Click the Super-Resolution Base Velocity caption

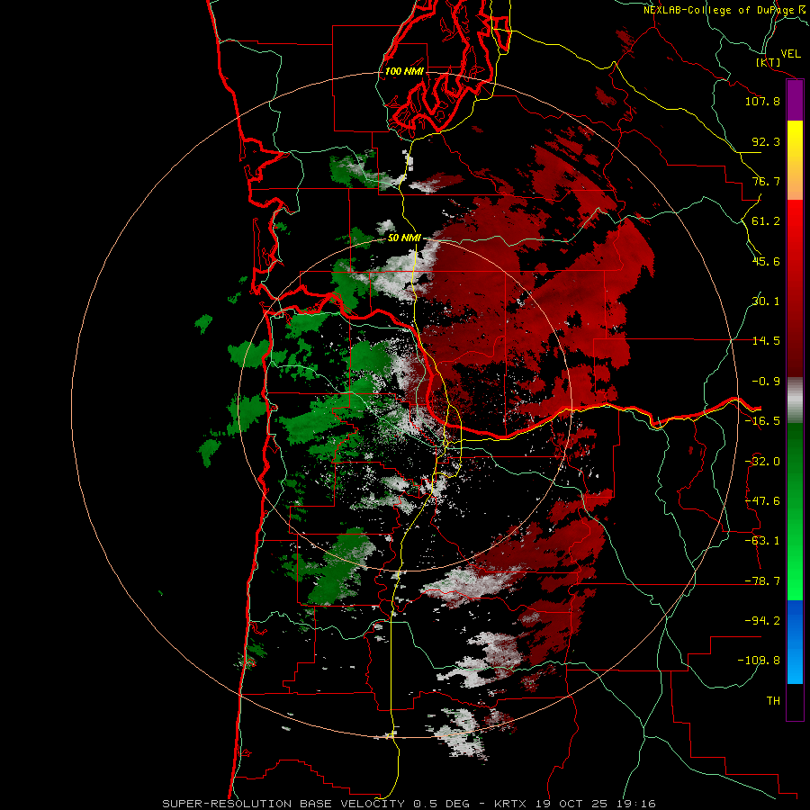[409, 804]
